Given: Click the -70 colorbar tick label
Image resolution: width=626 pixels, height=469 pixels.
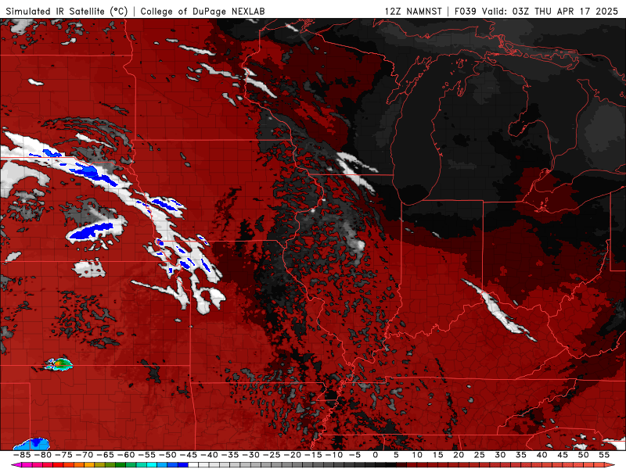Looking at the screenshot, I should (85, 455).
